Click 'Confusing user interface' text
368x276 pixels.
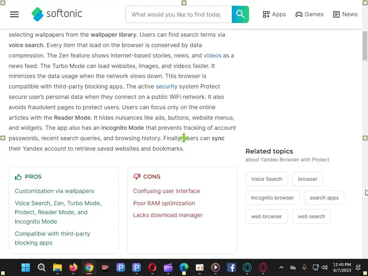pos(167,191)
